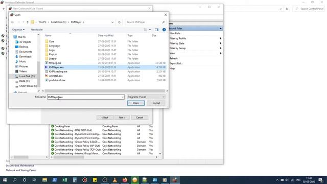The width and height of the screenshot is (327, 184).
Task: Click the navigation pane vertical scrollbar
Action: [39, 74]
